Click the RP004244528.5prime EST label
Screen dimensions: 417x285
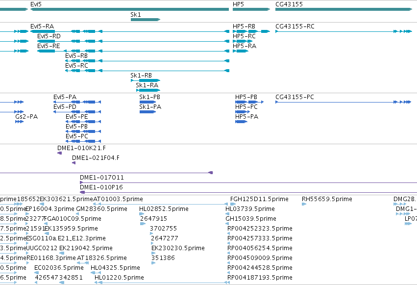[x=260, y=268]
